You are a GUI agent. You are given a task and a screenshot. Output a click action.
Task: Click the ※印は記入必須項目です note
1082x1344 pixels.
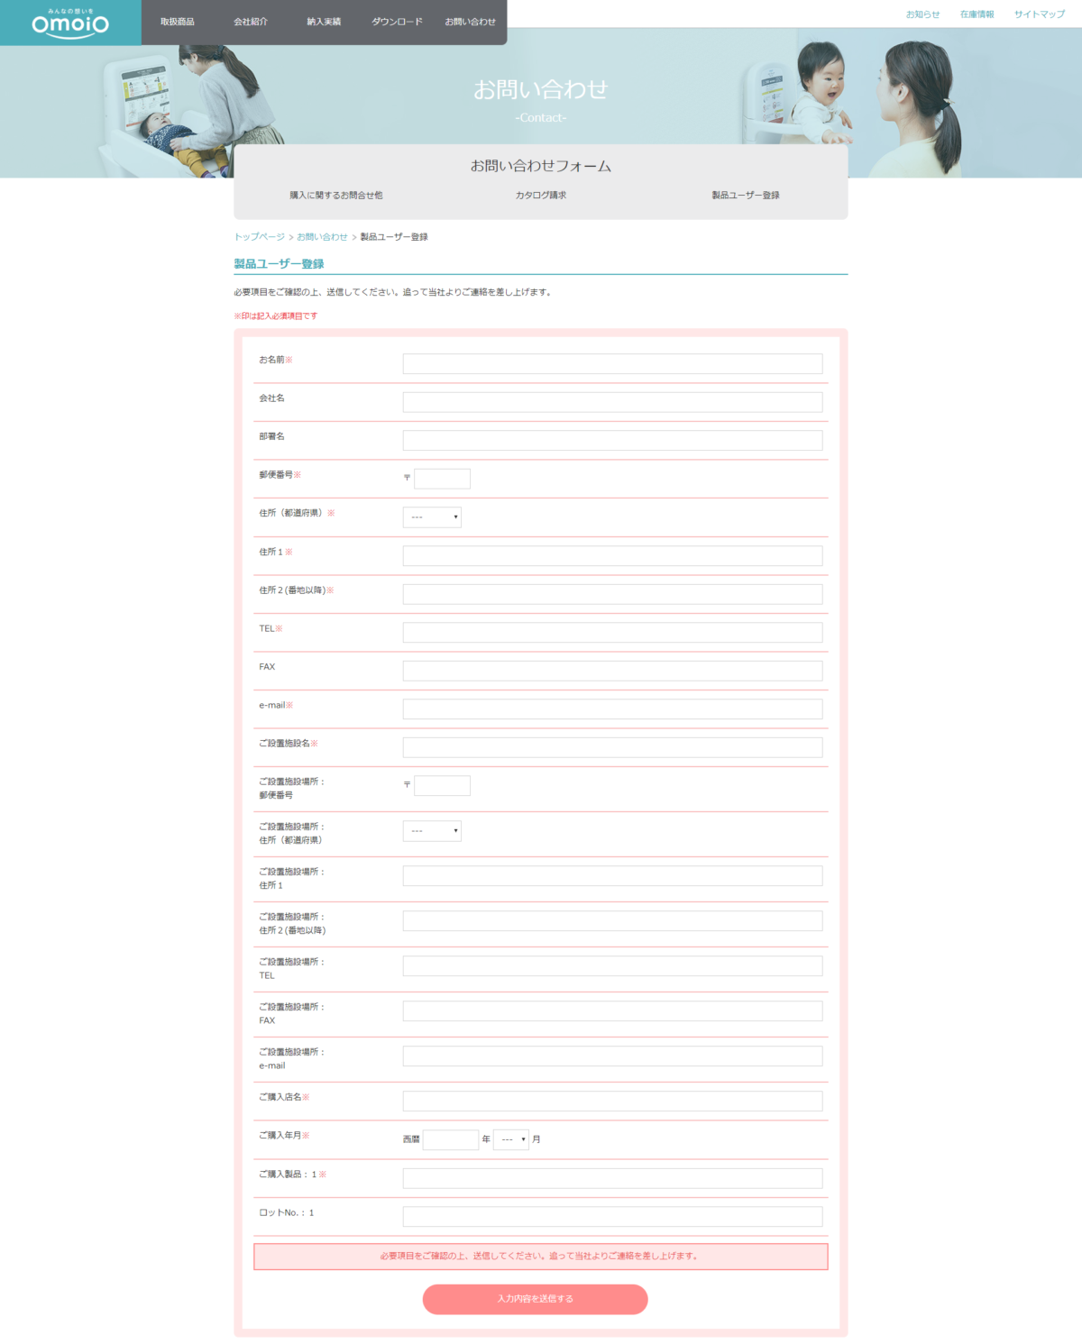(x=276, y=316)
